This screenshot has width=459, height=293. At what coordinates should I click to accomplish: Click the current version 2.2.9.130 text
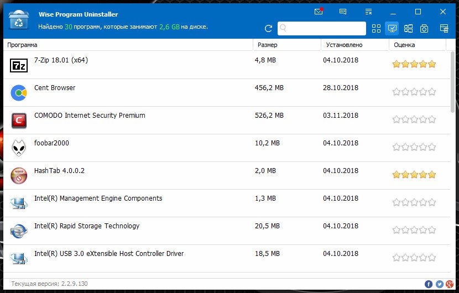(49, 284)
